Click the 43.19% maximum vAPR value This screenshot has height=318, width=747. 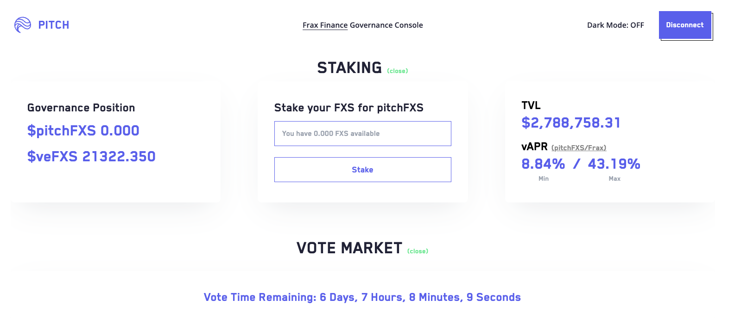(614, 164)
